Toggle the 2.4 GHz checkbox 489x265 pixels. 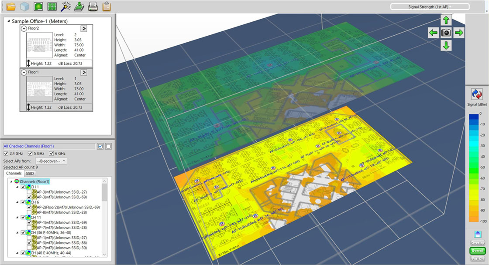6,154
